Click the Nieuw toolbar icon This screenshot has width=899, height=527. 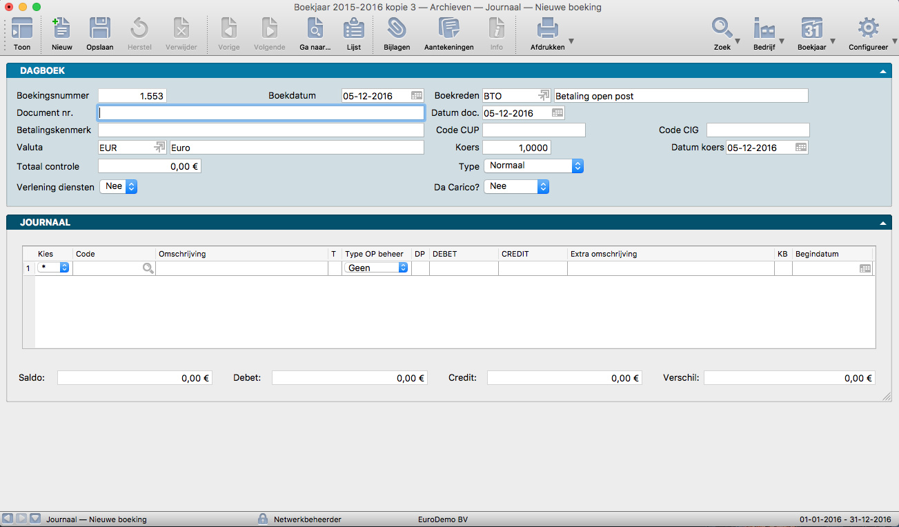[61, 29]
